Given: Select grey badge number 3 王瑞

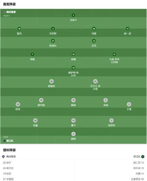Looking at the screenshot, I should [x=129, y=104].
